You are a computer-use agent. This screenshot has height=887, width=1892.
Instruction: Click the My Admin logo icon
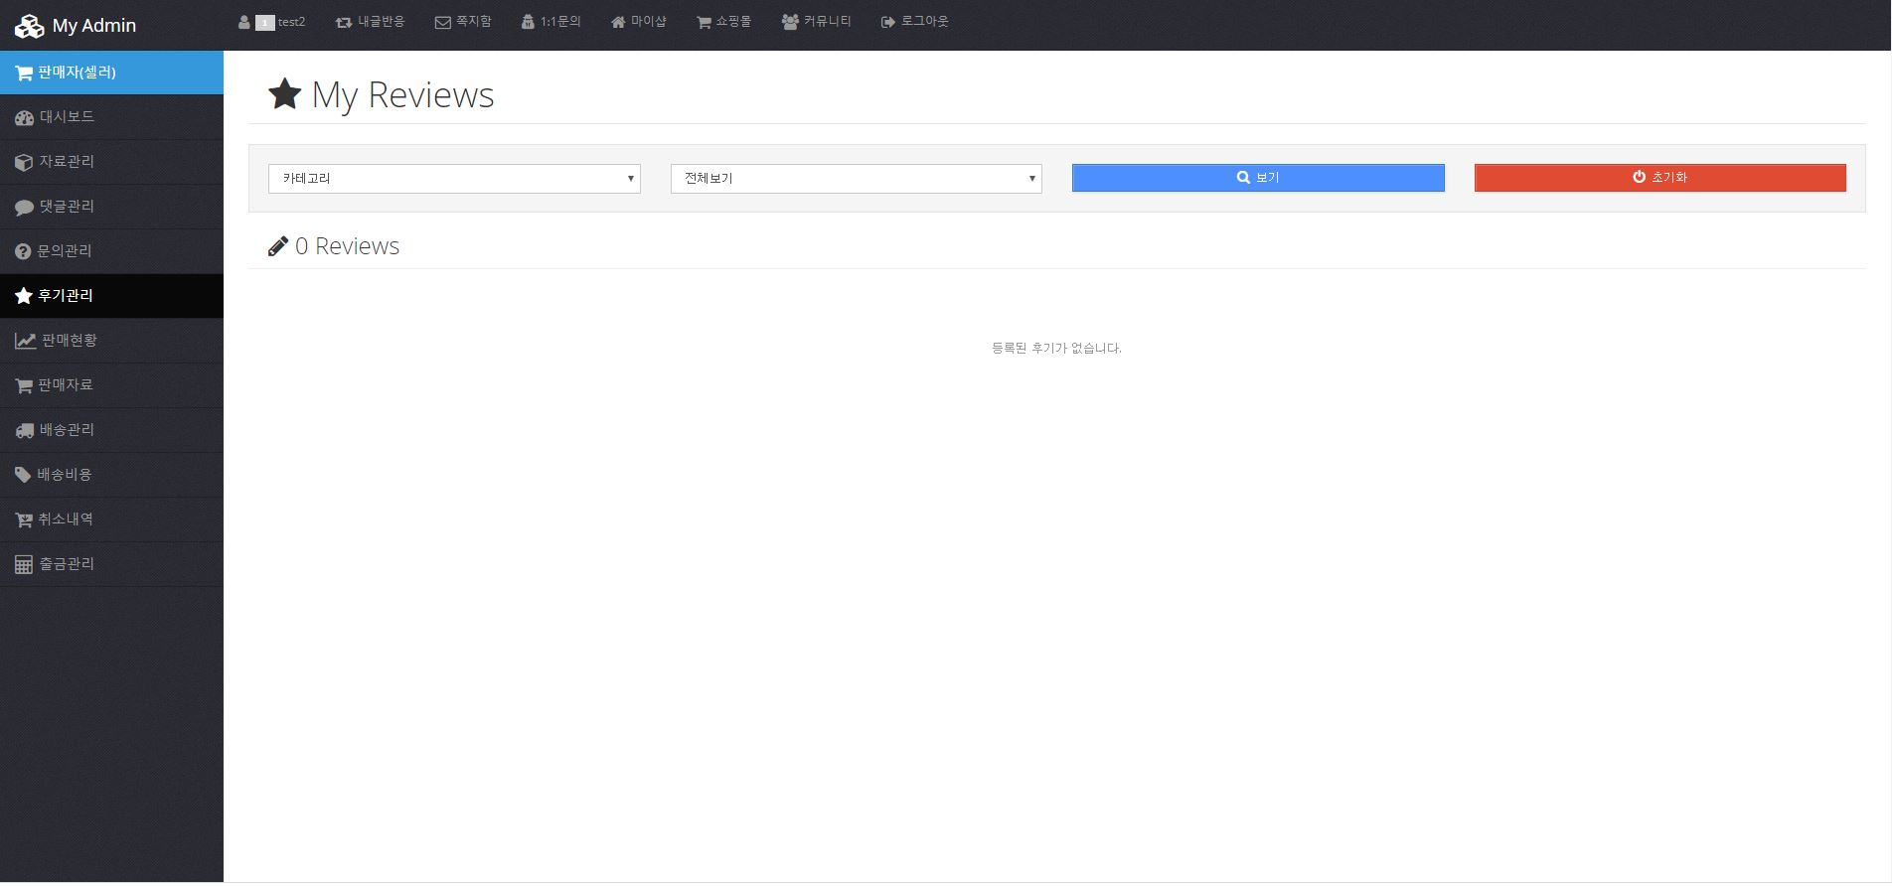point(29,27)
